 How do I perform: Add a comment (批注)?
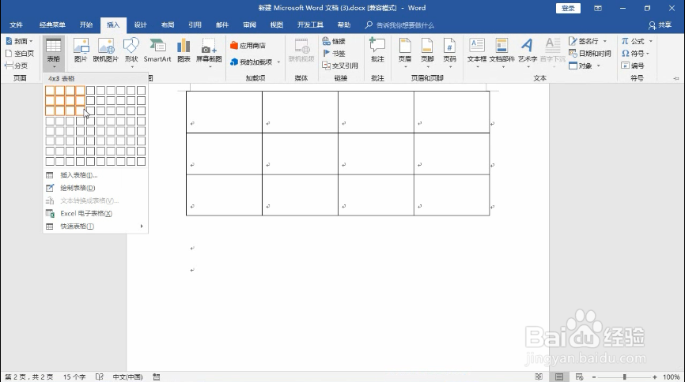(377, 51)
